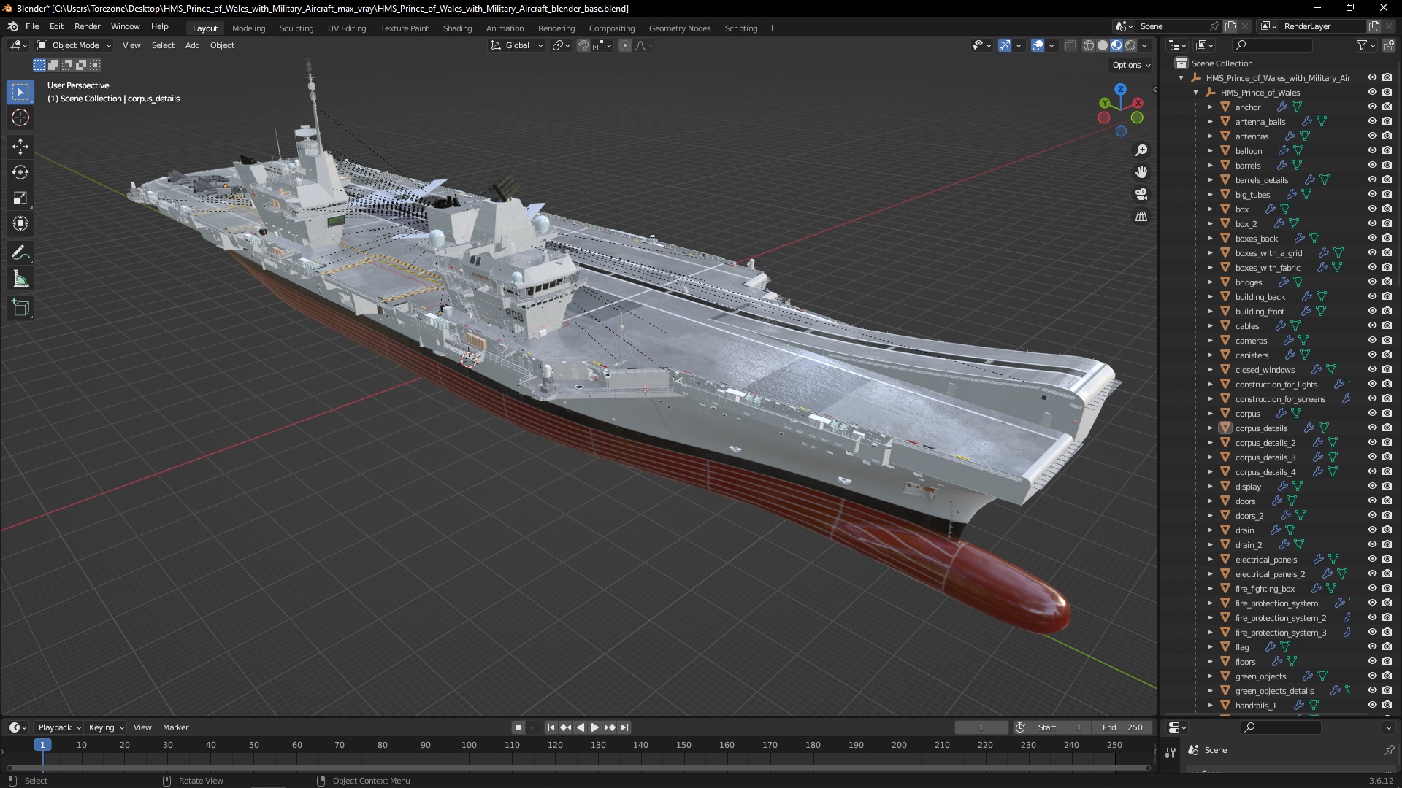Viewport: 1402px width, 788px height.
Task: Switch to the Shading workspace tab
Action: (x=457, y=28)
